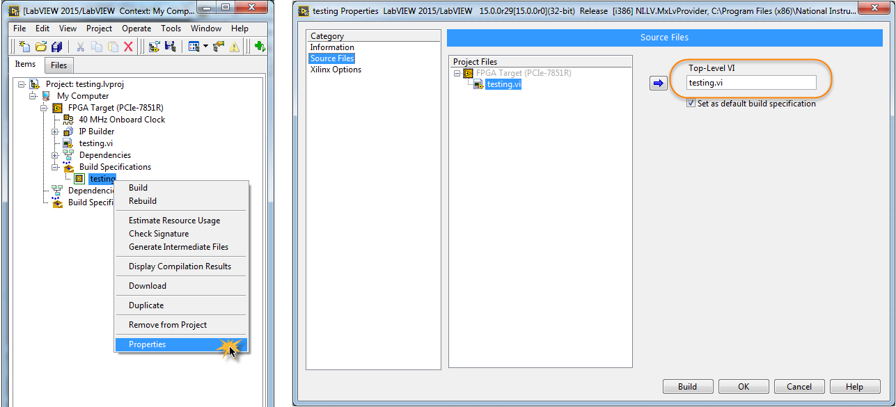Click the IP Builder tree icon
Image resolution: width=896 pixels, height=407 pixels.
68,131
